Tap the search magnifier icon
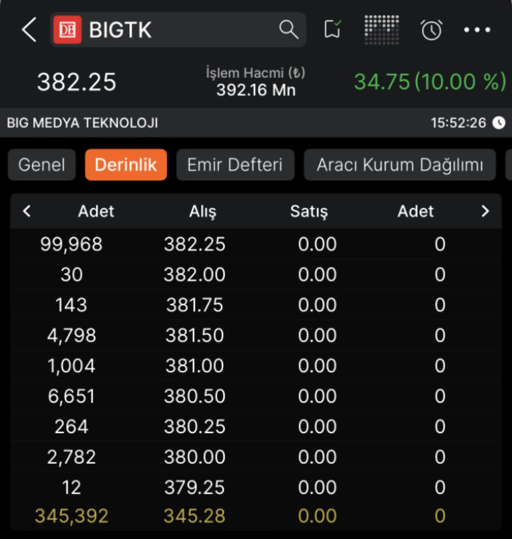Screen dimensions: 512x539 click(x=288, y=30)
